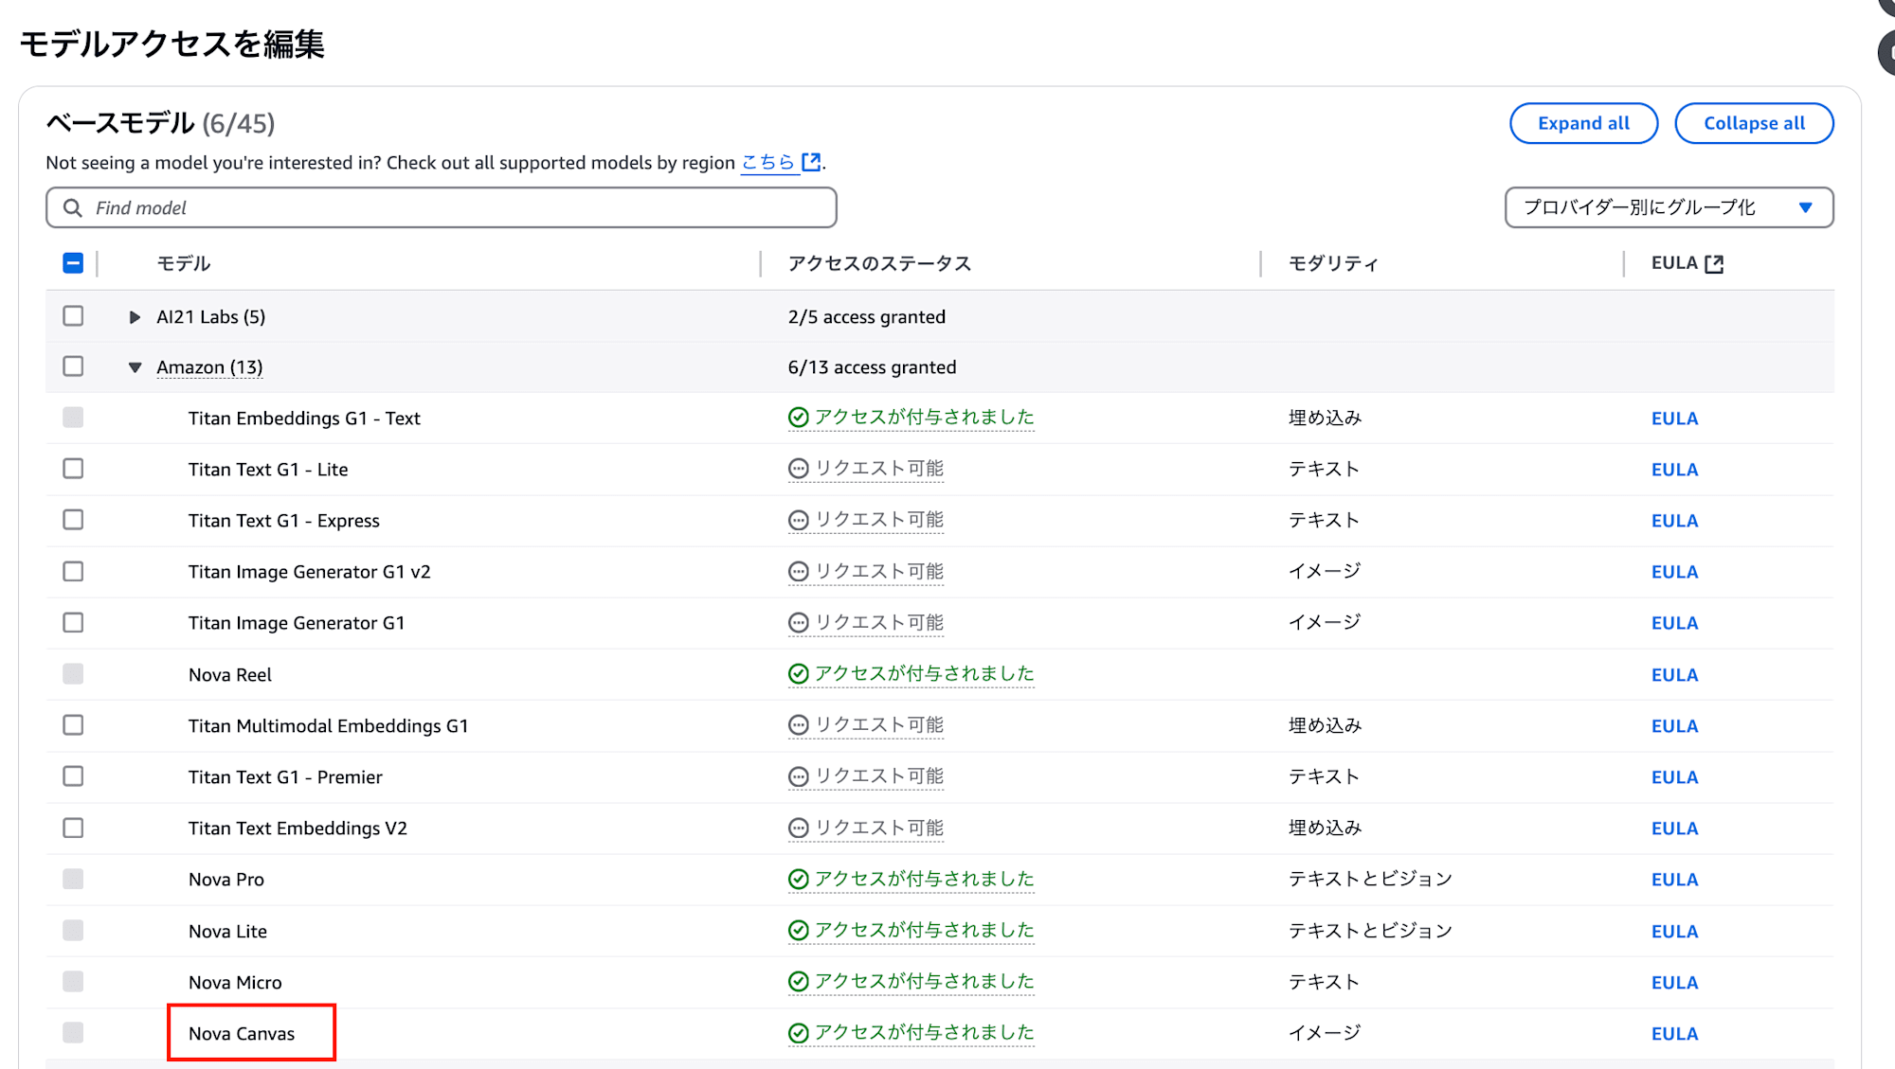Click the 6/13 access granted text
The height and width of the screenshot is (1069, 1895).
[872, 367]
